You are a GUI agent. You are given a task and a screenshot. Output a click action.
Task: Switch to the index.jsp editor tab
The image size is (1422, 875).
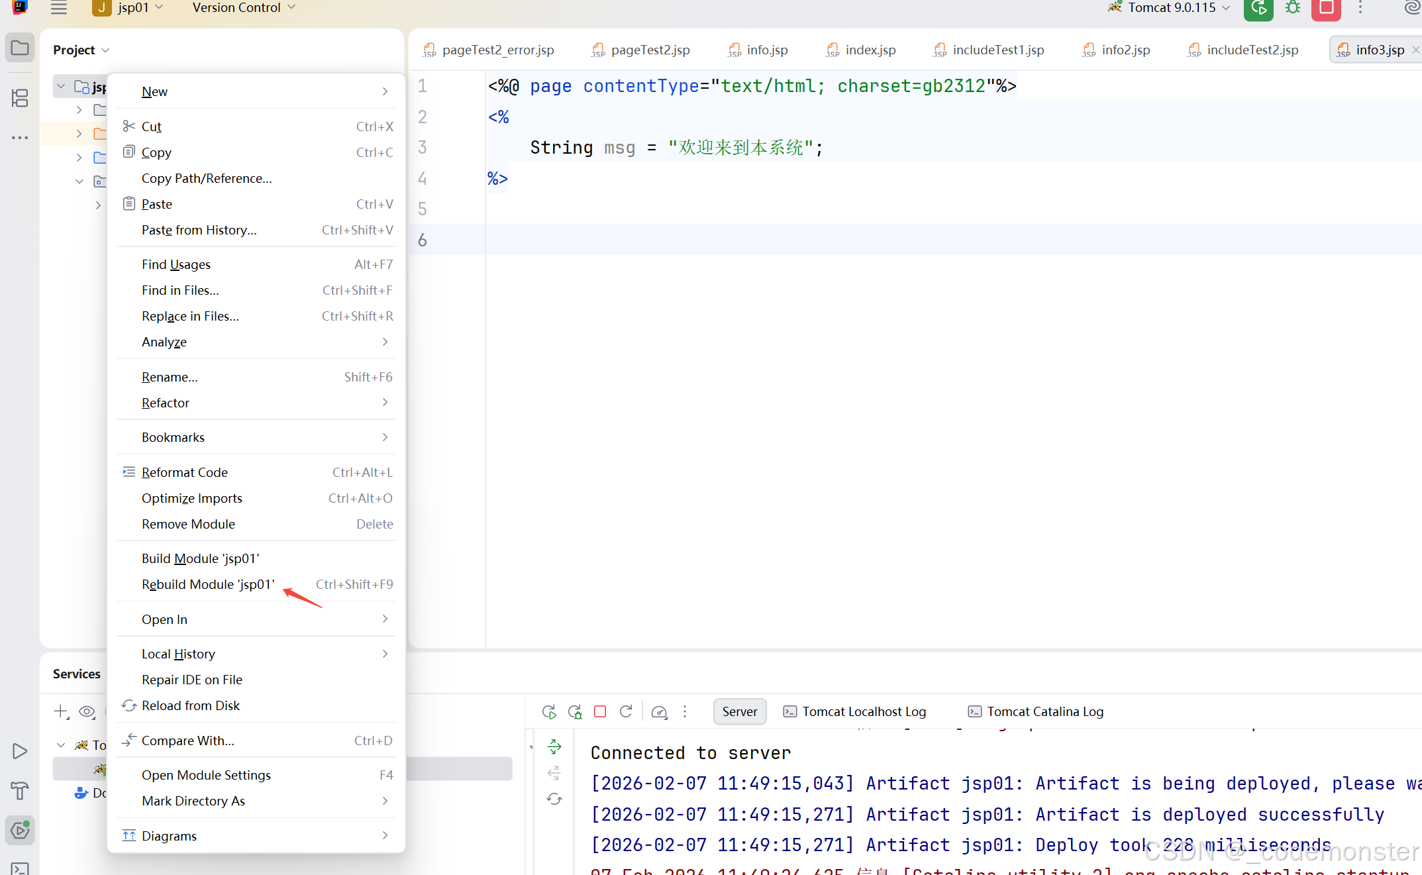coord(870,50)
